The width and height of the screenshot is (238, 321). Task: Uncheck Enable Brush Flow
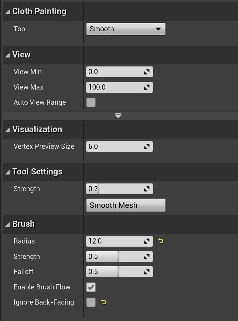(91, 287)
